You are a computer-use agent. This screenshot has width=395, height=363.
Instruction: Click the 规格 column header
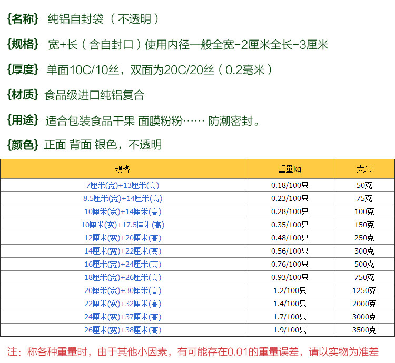point(122,169)
